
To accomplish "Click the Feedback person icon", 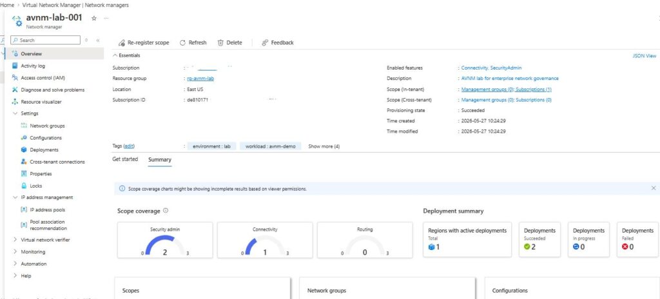I will 265,43.
